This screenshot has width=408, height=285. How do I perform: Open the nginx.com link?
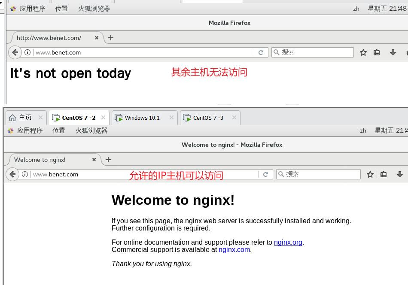tap(234, 250)
